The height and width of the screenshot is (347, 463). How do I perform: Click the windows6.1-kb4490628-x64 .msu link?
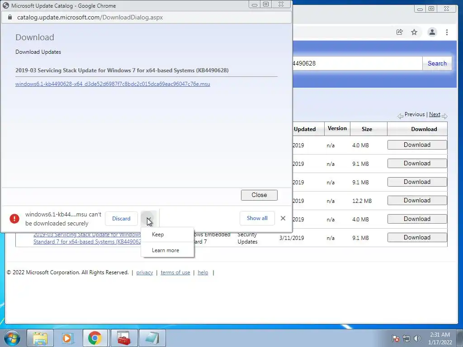(113, 84)
